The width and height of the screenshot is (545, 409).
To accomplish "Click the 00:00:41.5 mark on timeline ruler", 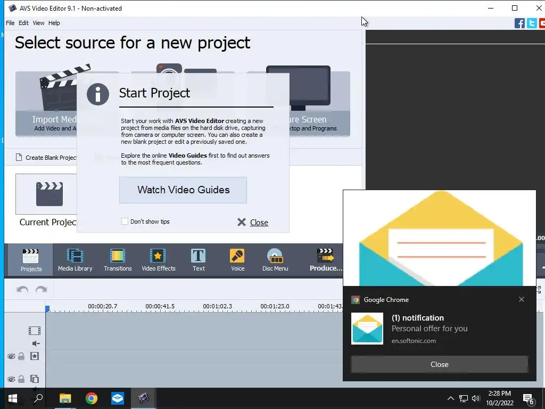I will point(160,306).
